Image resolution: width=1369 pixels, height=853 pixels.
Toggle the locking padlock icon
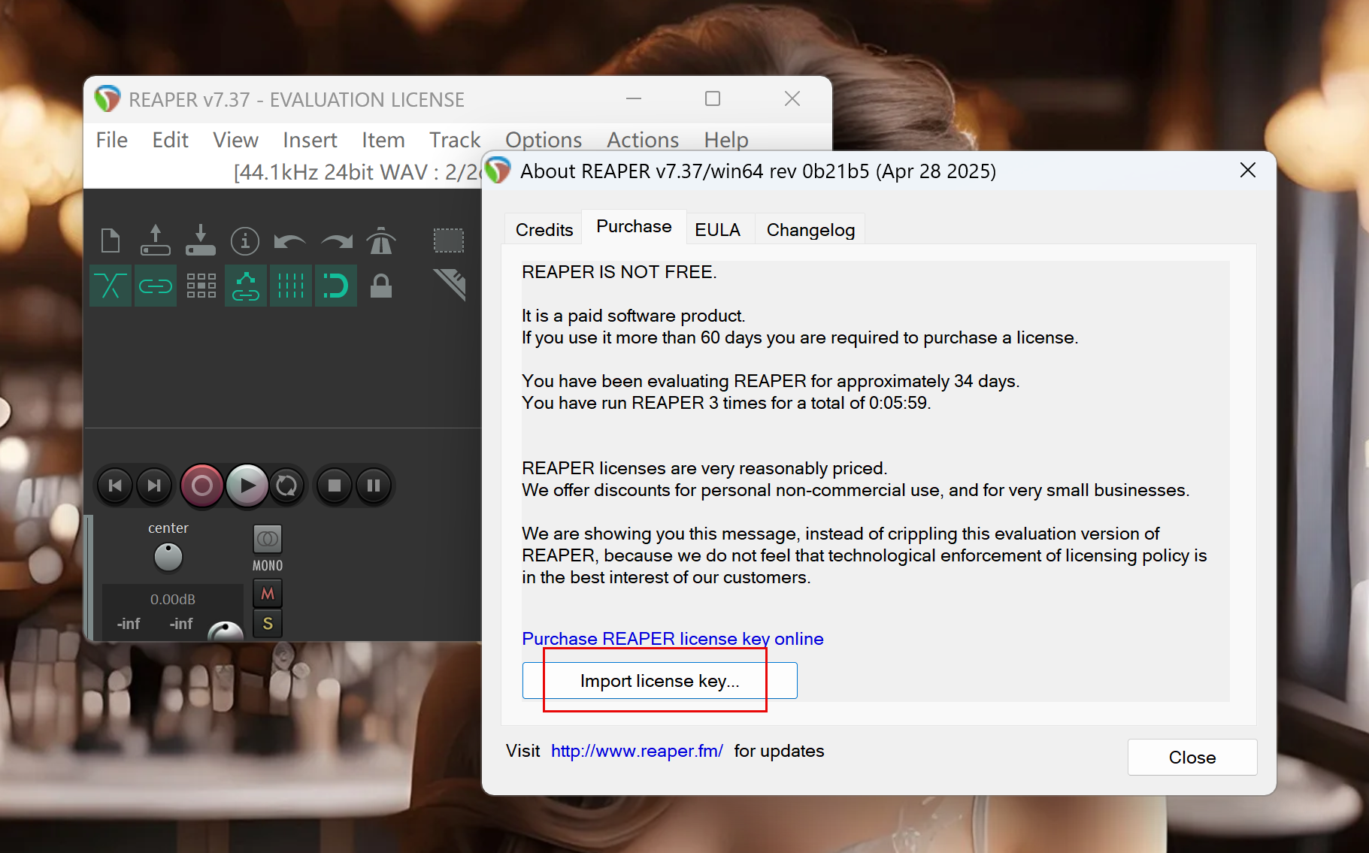(381, 286)
